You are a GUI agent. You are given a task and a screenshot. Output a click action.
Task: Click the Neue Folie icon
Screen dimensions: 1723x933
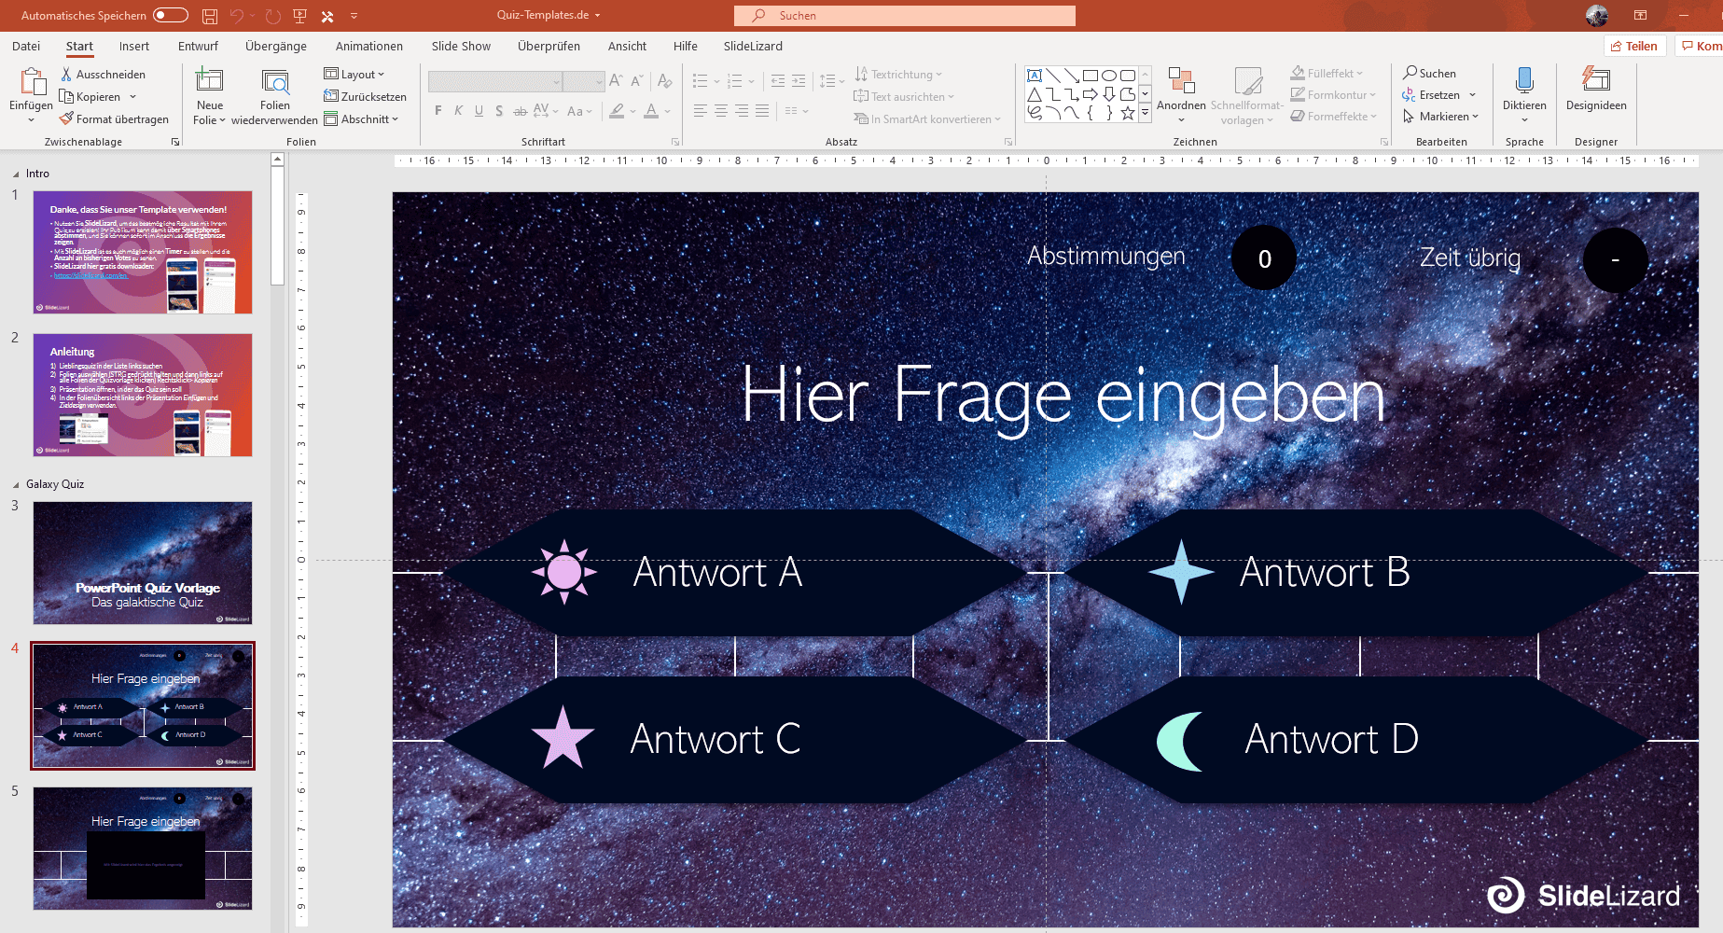210,80
